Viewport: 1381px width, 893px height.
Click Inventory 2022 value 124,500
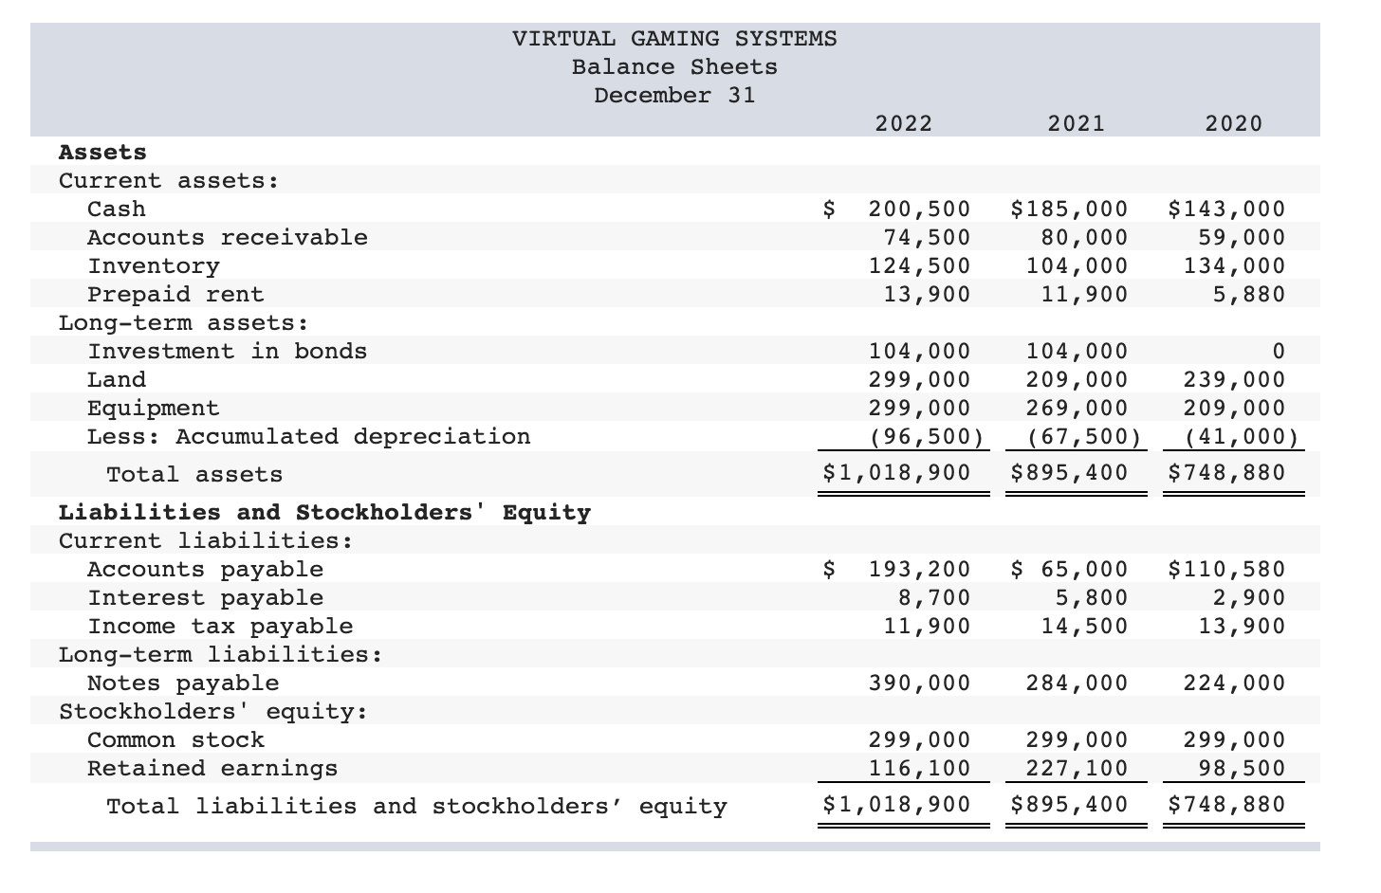pyautogui.click(x=920, y=266)
